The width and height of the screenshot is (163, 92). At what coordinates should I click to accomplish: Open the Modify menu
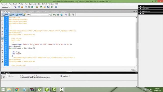tap(21, 4)
